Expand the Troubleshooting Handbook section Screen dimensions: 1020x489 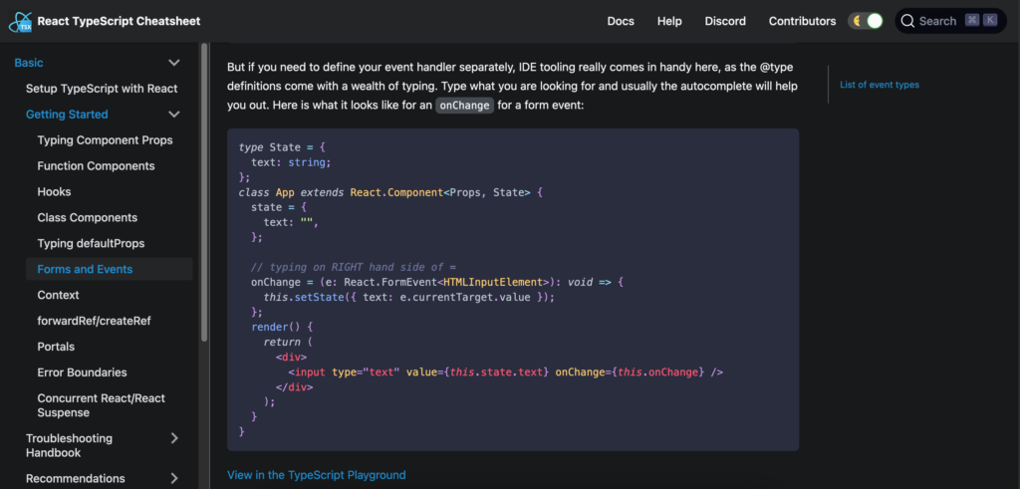pos(174,438)
